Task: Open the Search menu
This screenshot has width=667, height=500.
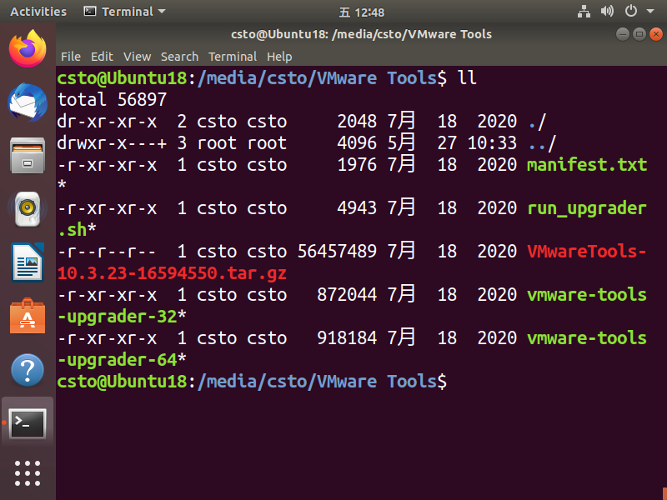Action: tap(179, 57)
